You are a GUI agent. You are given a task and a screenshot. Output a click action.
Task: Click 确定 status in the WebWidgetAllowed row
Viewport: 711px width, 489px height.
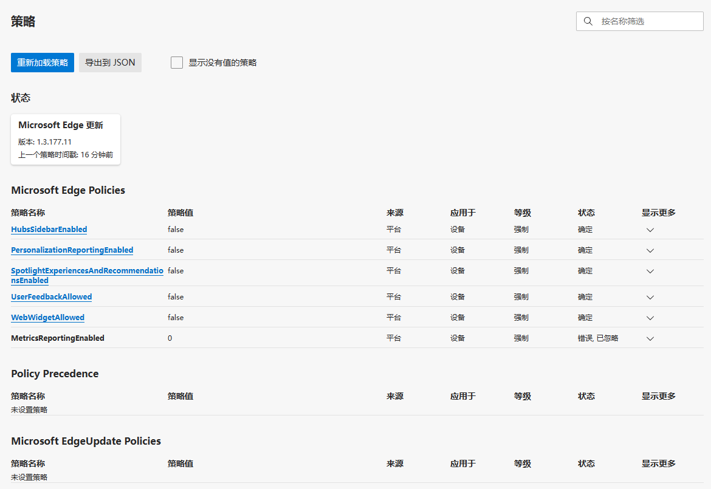click(585, 318)
